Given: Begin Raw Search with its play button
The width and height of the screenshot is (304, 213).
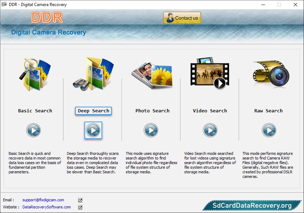Looking at the screenshot, I should 269,130.
